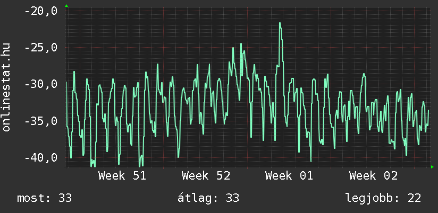Select the Week 52 axis label
438x213 pixels.
[x=205, y=176]
